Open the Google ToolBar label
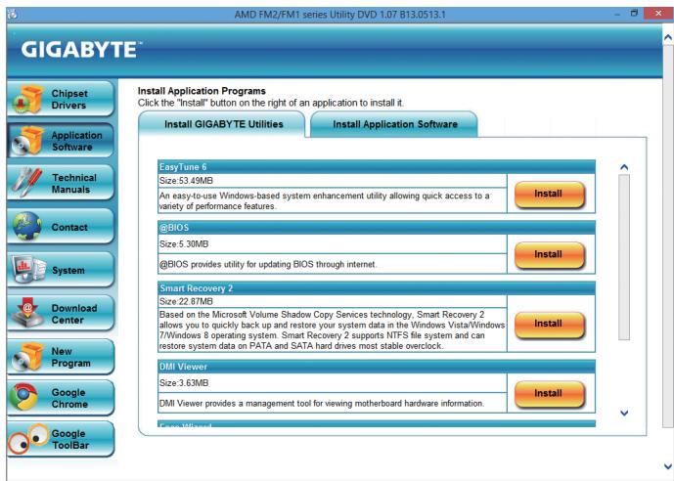Viewport: 674px width, 481px height. (70, 439)
